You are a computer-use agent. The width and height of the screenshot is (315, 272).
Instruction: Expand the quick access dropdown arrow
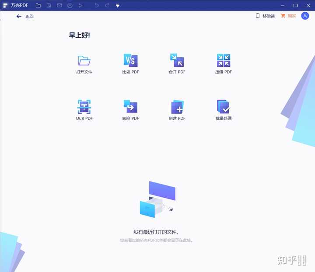118,6
